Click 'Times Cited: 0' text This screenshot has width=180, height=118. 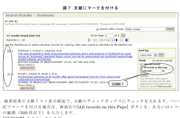click(26, 65)
